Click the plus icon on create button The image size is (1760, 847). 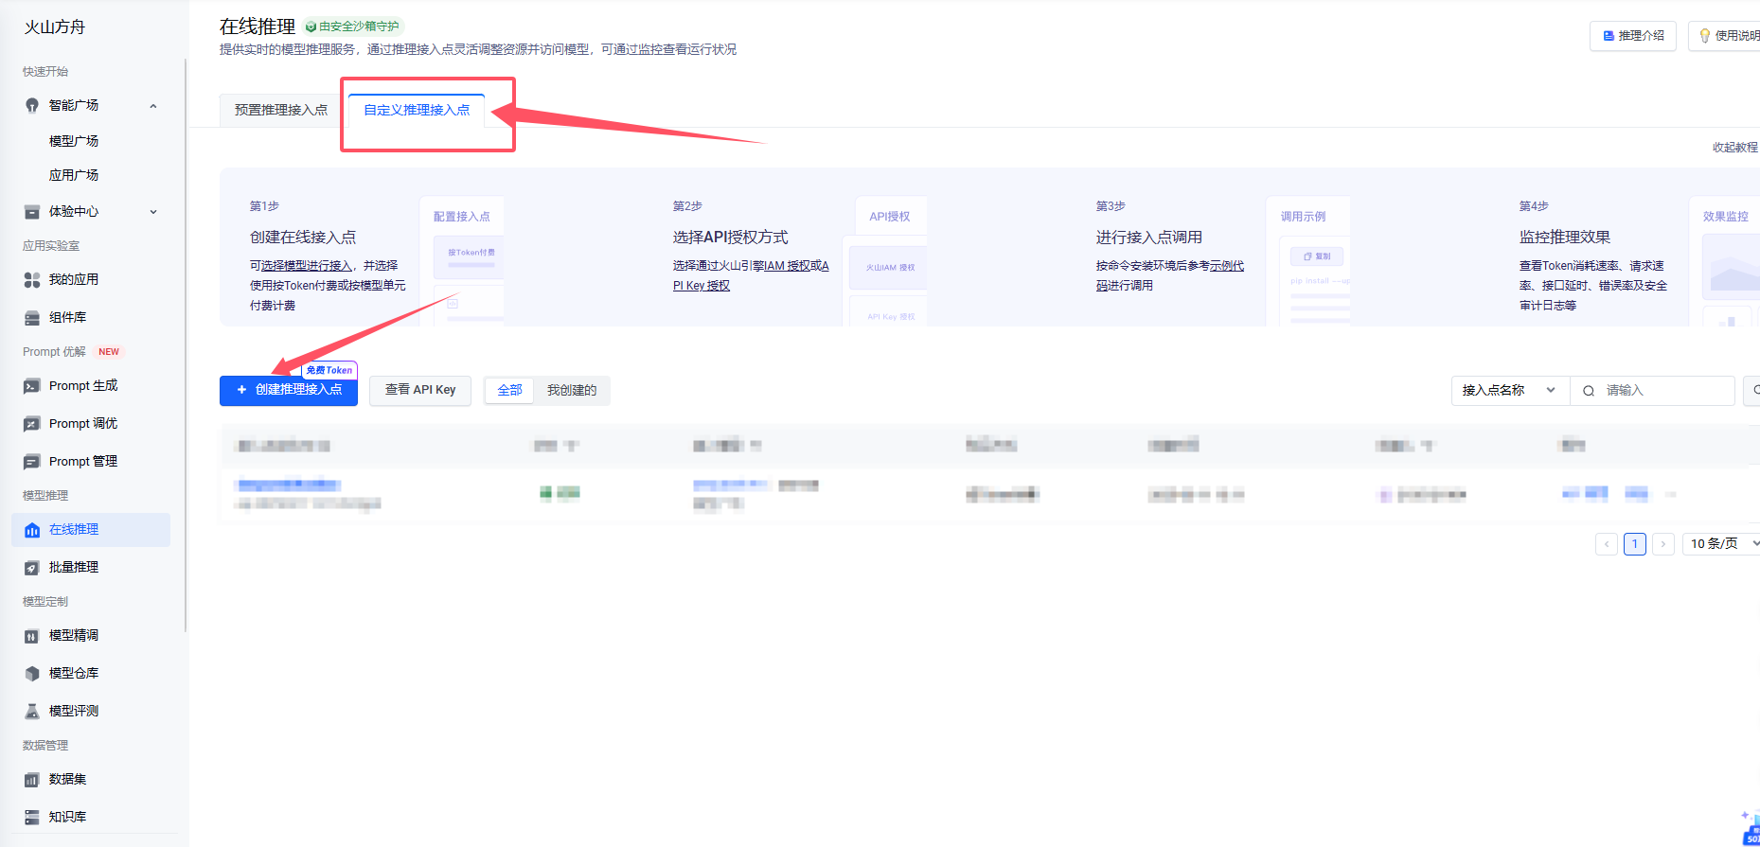[x=241, y=389]
